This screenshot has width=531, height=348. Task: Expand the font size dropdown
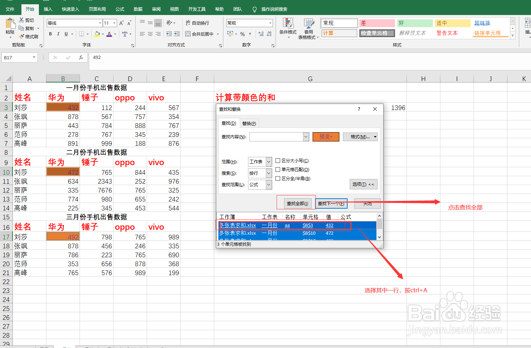(113, 23)
